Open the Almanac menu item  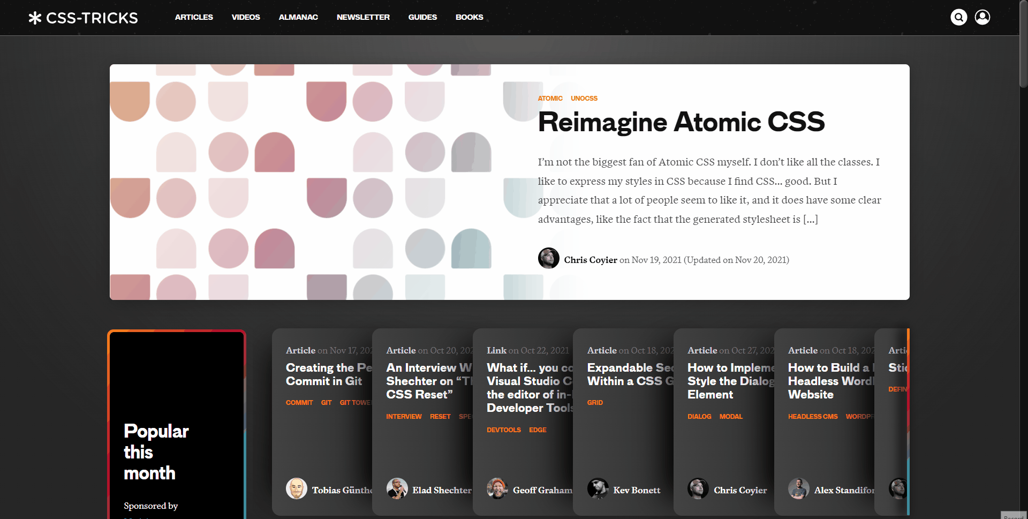point(298,17)
